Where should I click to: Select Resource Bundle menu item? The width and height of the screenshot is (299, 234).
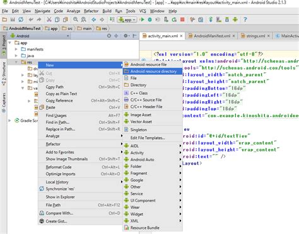[153, 228]
